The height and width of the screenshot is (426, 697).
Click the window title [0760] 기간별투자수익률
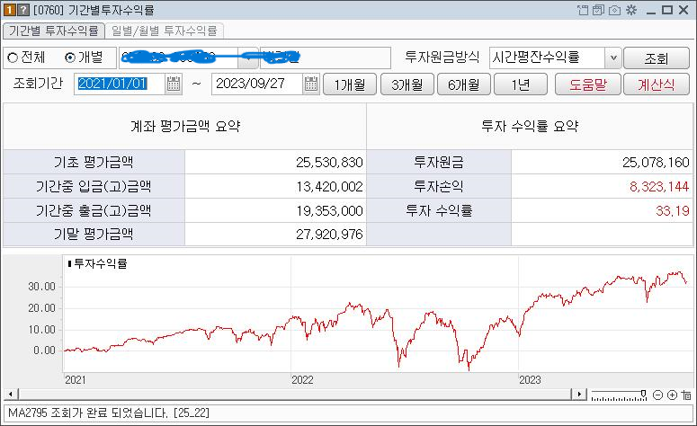(x=94, y=10)
